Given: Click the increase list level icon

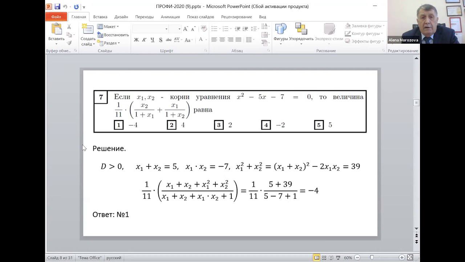Looking at the screenshot, I should click(246, 29).
